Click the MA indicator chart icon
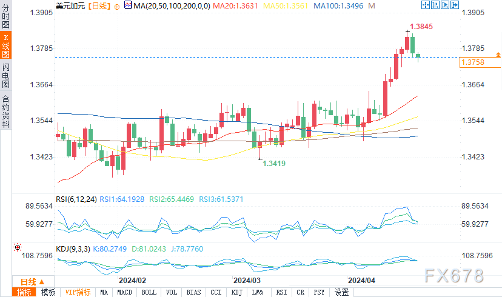The image size is (502, 297). [x=128, y=5]
